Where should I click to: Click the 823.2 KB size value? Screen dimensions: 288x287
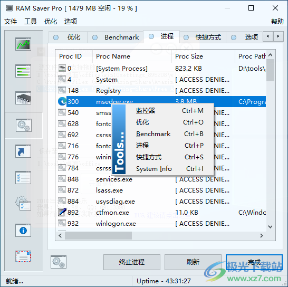pyautogui.click(x=188, y=69)
